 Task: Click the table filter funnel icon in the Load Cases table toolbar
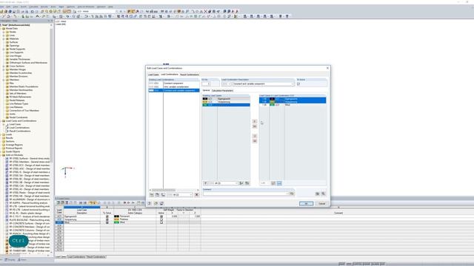coord(67,202)
